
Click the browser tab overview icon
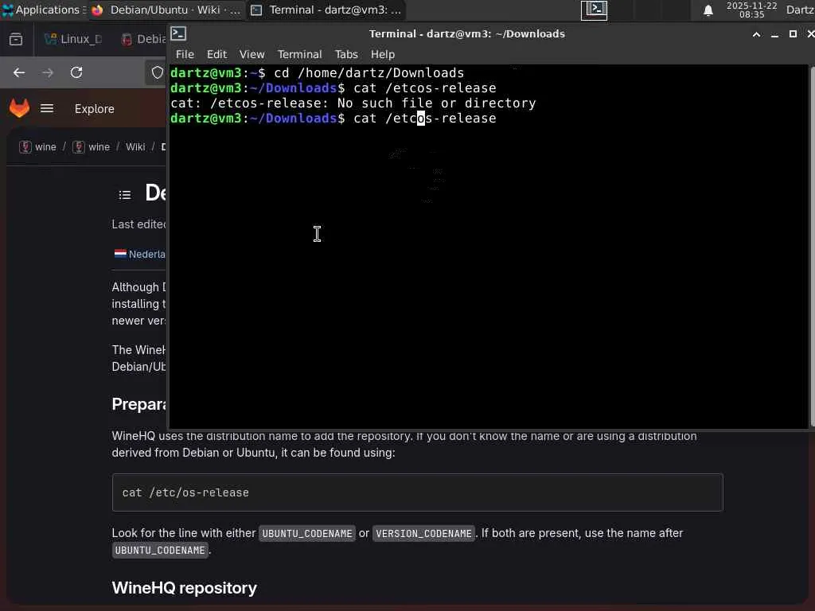click(x=16, y=39)
